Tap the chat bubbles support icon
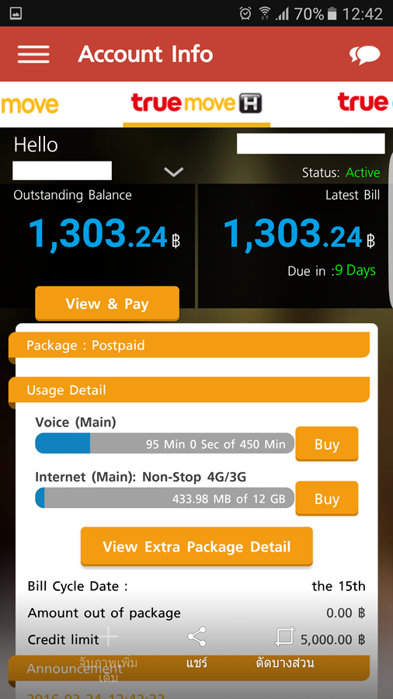This screenshot has width=393, height=699. click(x=364, y=54)
